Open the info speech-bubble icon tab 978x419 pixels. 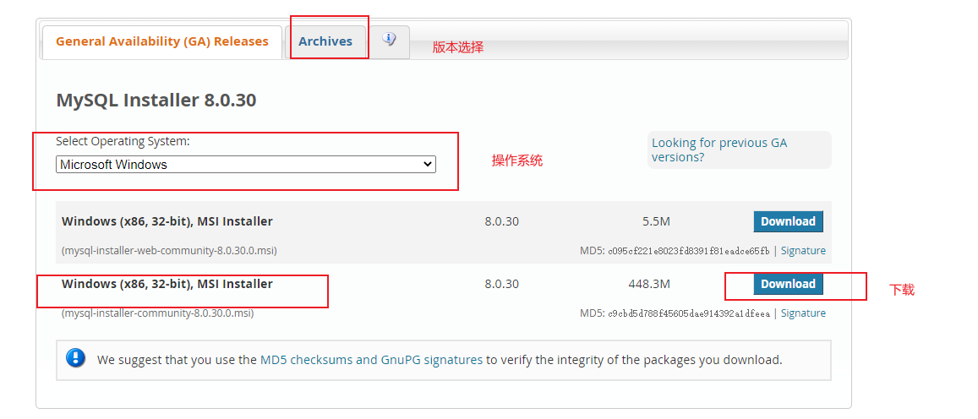(389, 40)
